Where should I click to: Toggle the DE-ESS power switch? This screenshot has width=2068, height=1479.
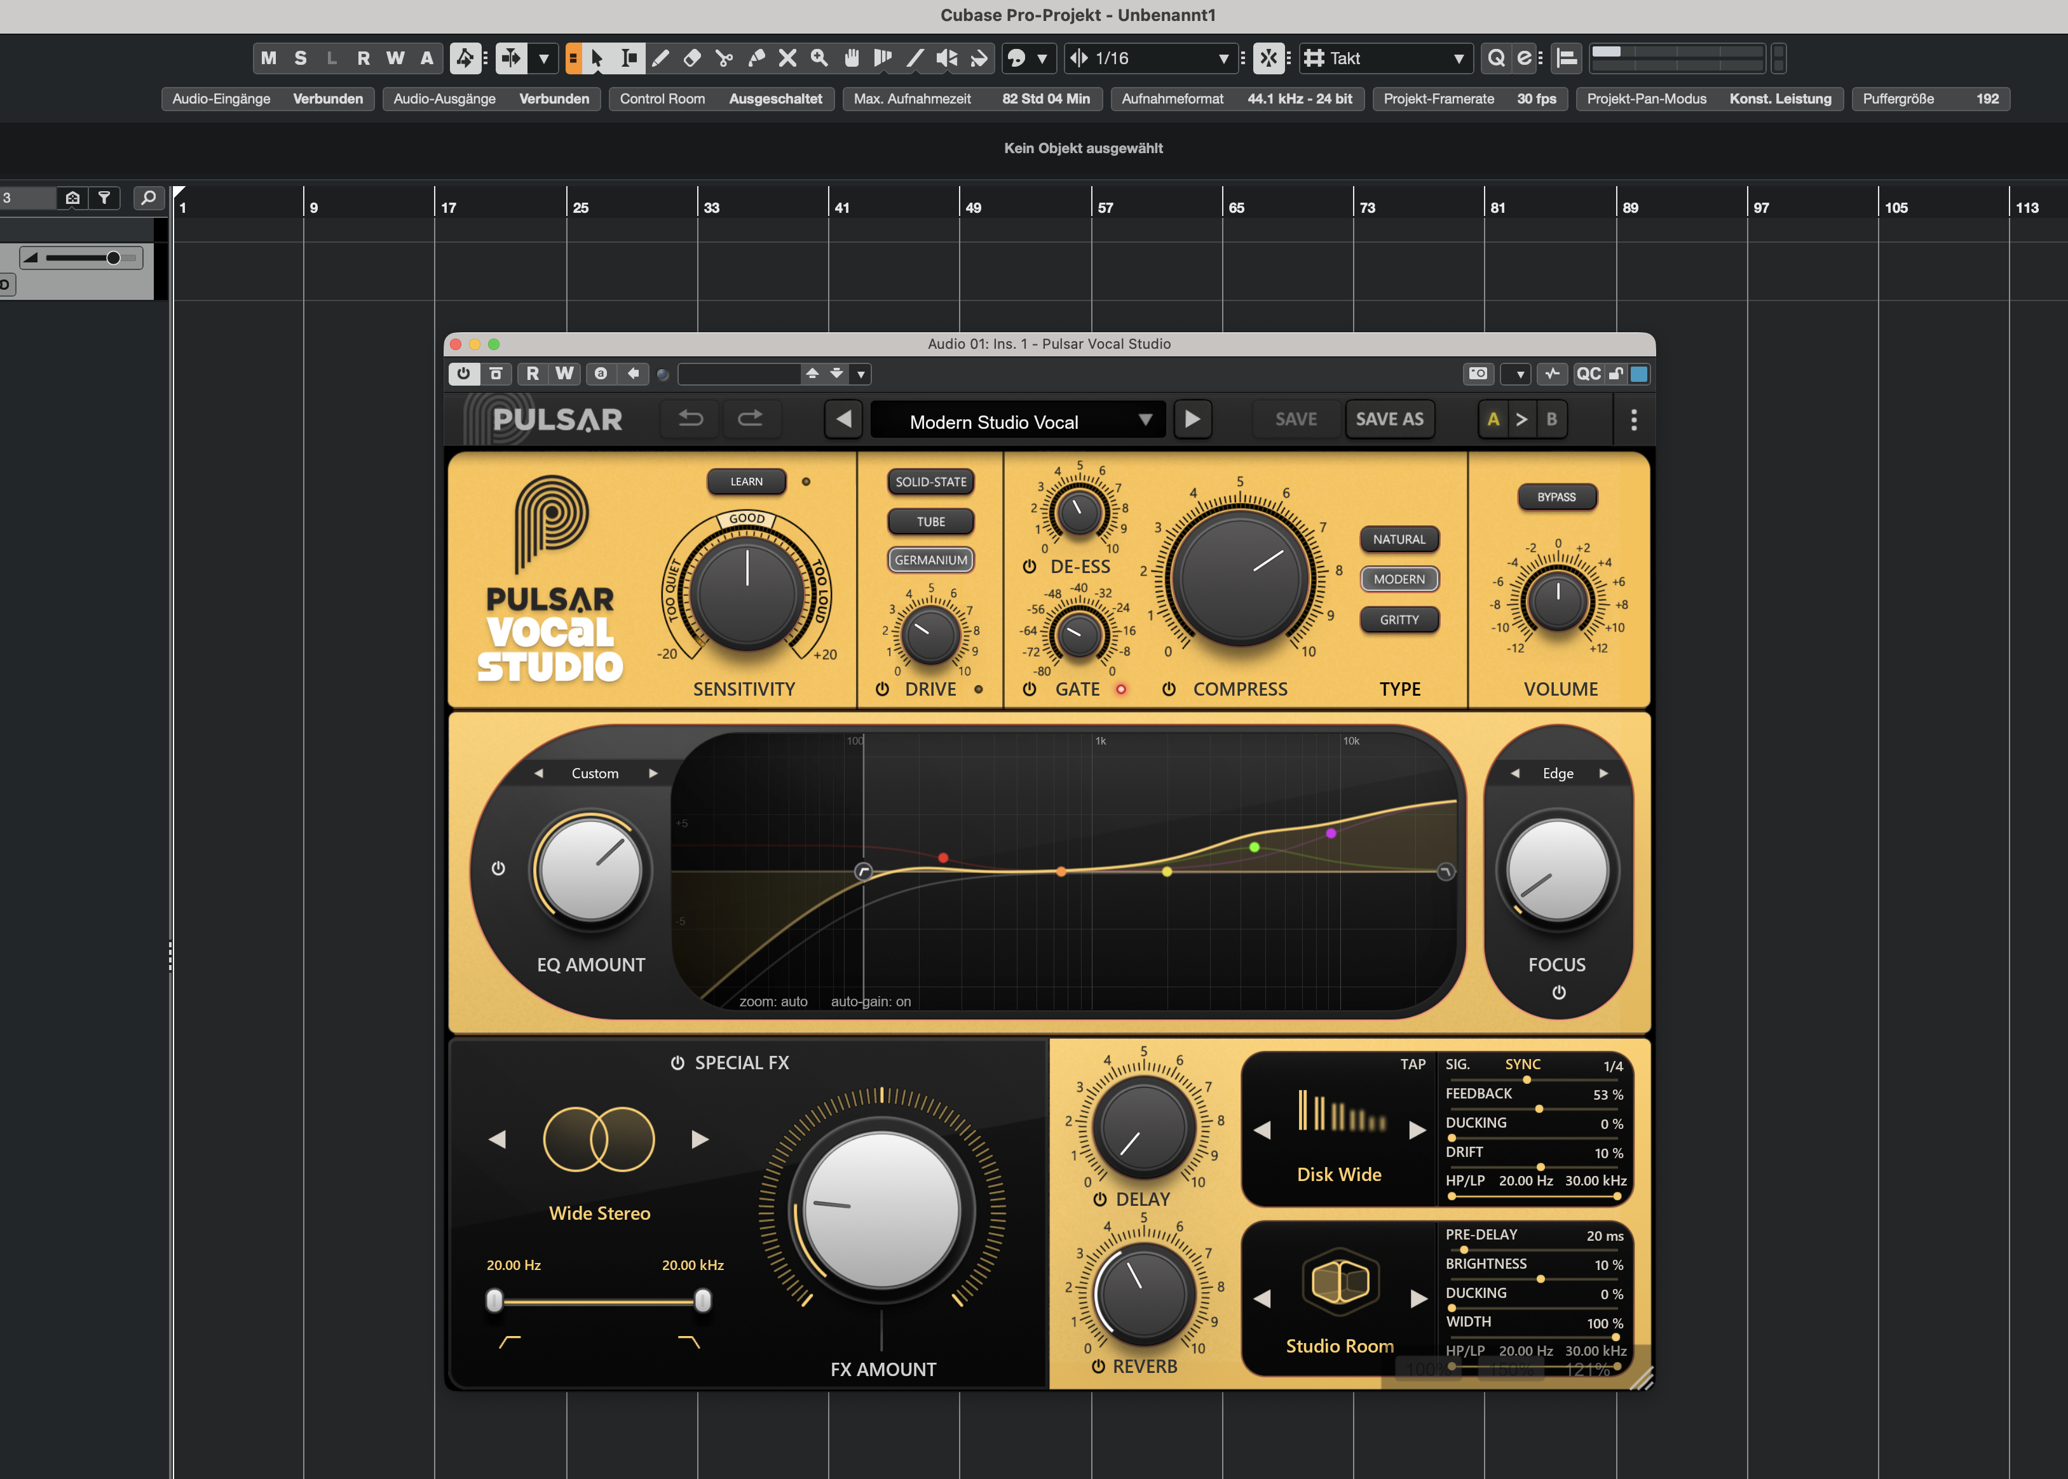click(x=1030, y=567)
